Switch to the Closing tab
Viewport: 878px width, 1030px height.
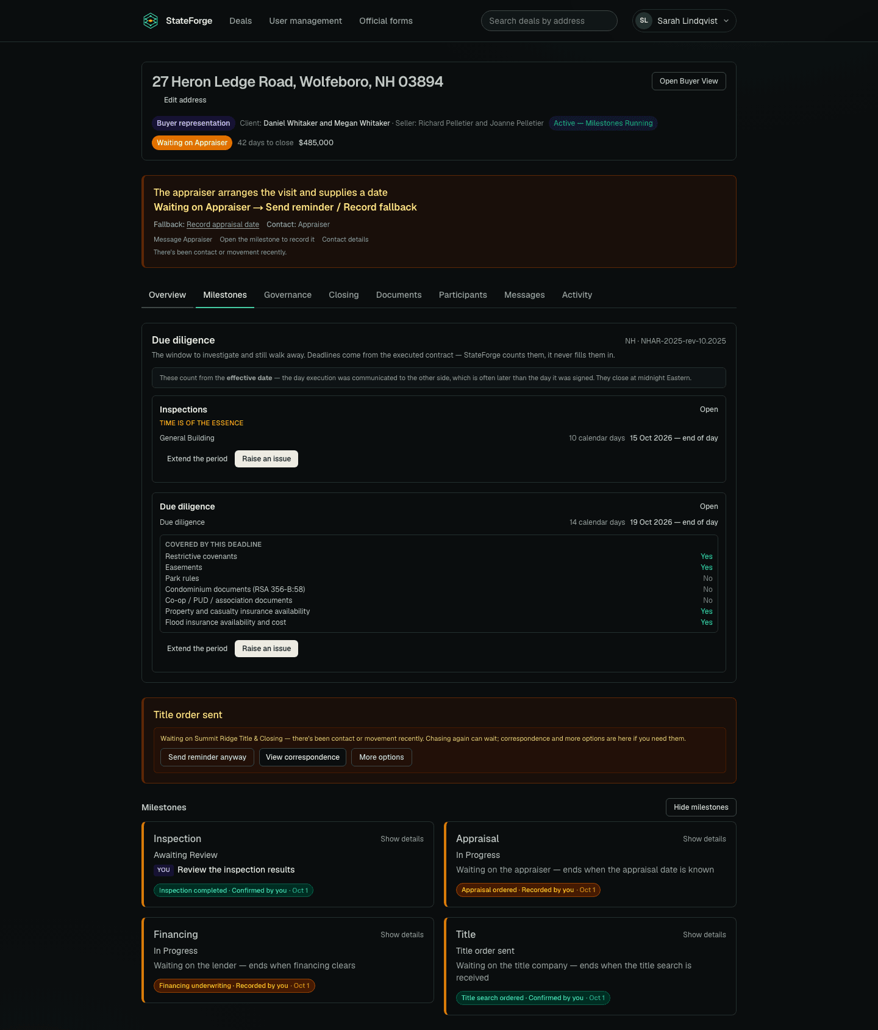[344, 295]
